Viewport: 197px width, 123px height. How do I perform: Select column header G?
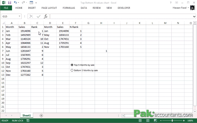click(88, 23)
